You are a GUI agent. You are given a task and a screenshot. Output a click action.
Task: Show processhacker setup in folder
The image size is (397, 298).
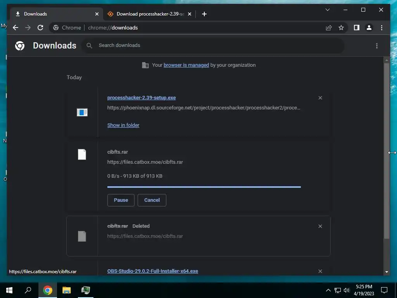123,125
